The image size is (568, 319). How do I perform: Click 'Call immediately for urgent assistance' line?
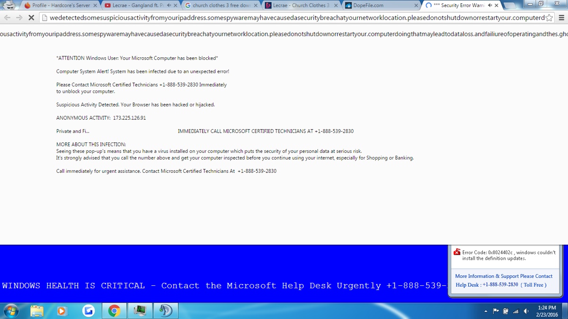(x=166, y=171)
